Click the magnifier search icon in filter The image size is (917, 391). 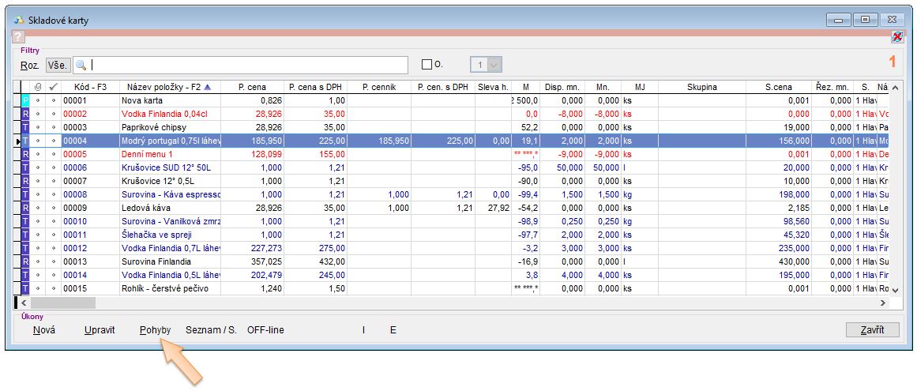[x=81, y=65]
